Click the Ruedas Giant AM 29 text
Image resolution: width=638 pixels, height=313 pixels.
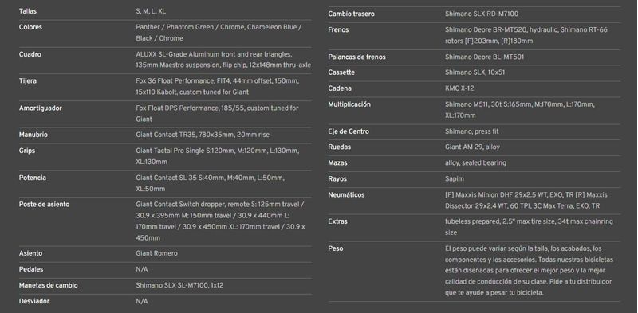472,147
